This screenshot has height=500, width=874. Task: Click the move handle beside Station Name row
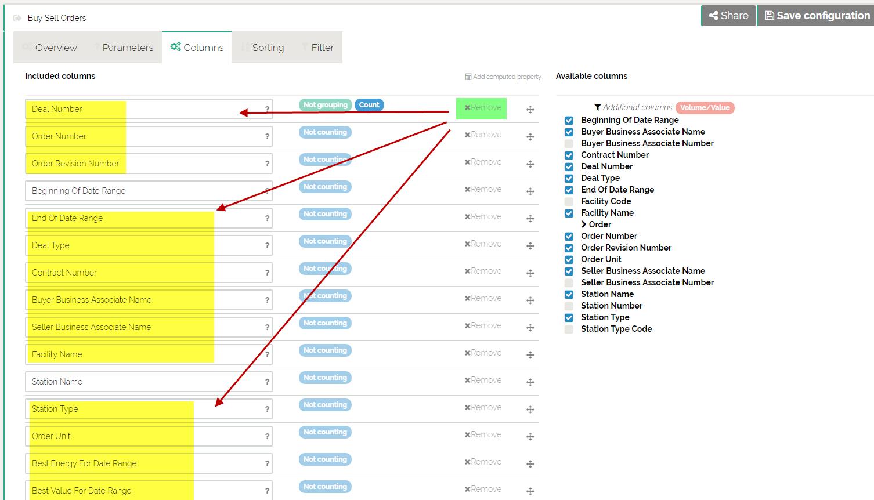tap(530, 382)
